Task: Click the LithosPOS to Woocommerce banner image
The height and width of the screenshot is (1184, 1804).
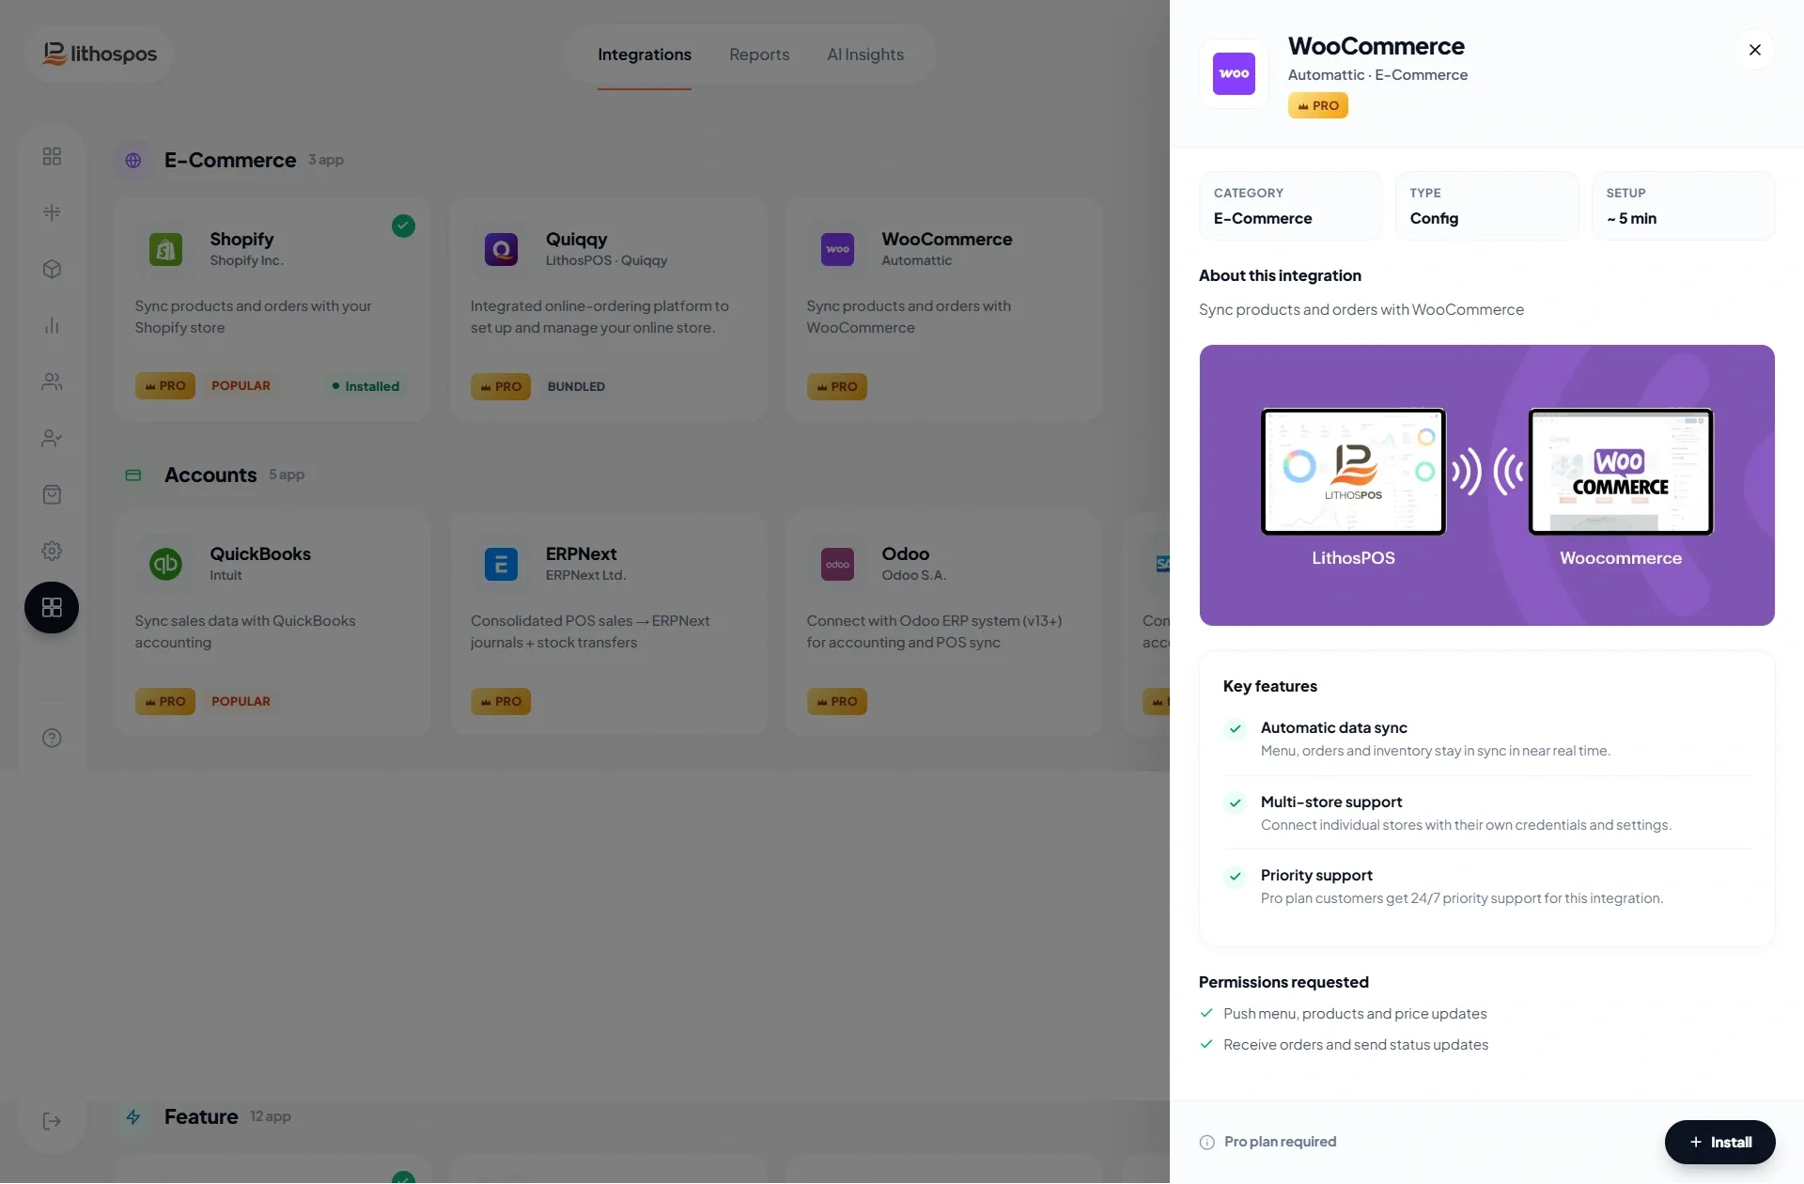Action: click(x=1486, y=485)
